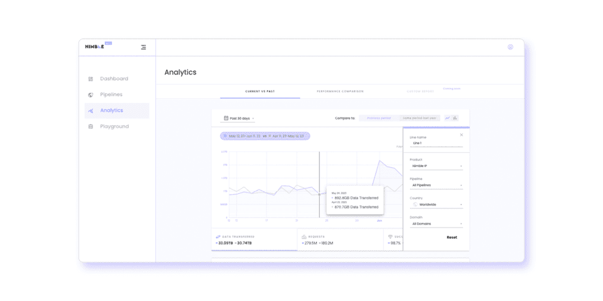Switch to the Current vs Past tab
Image resolution: width=603 pixels, height=301 pixels.
[x=260, y=91]
